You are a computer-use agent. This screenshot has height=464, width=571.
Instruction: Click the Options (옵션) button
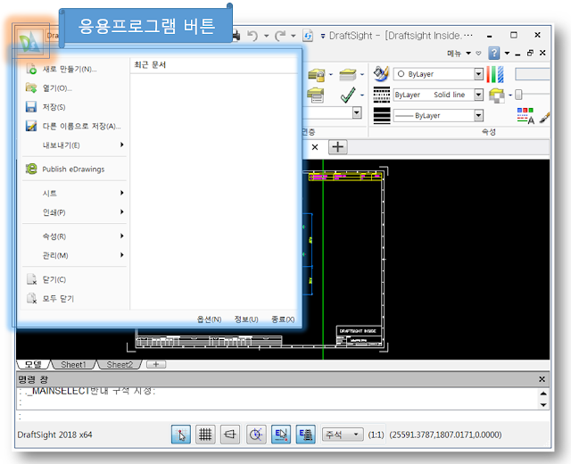pos(209,319)
